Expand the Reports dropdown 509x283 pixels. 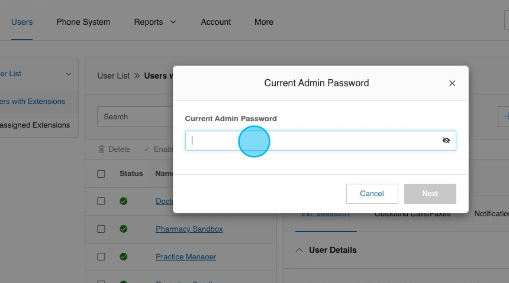click(155, 22)
